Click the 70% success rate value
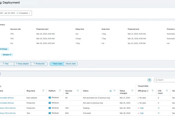The width and height of the screenshot is (175, 116). [x=12, y=39]
